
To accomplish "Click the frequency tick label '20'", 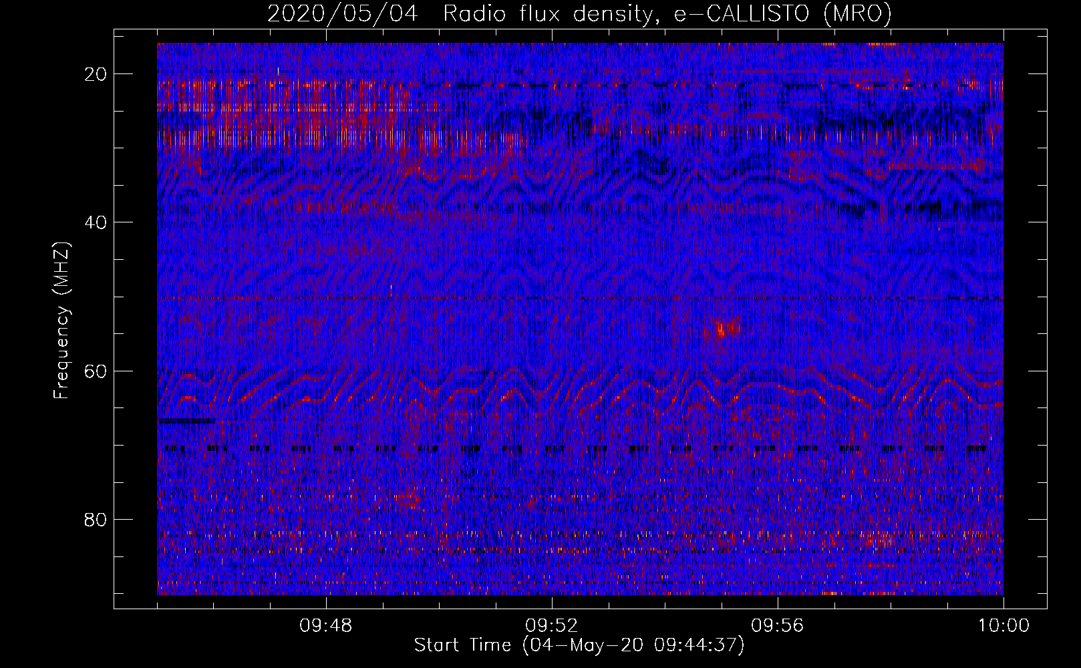I will pos(96,74).
